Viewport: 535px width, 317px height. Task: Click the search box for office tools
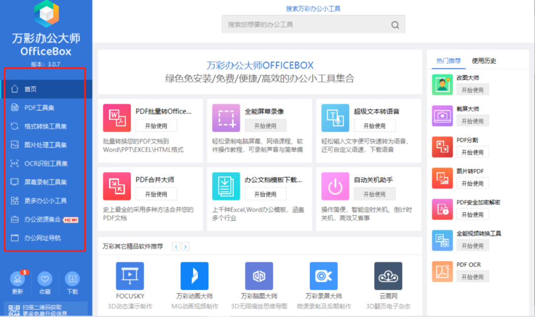(313, 24)
